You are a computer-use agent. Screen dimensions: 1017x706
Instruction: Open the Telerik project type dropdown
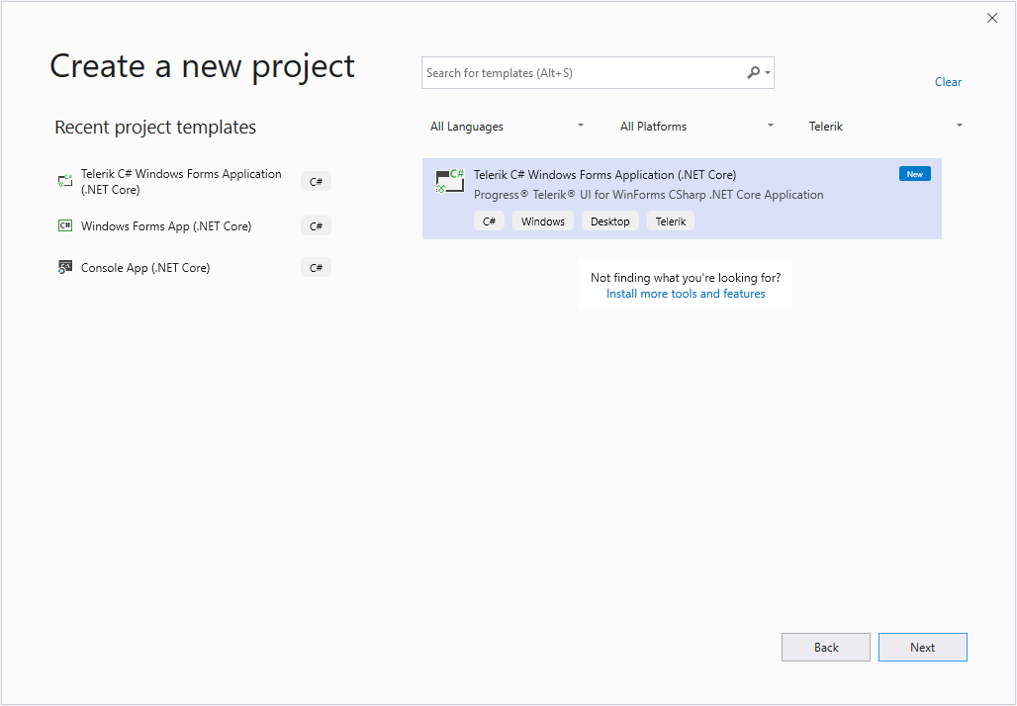[x=885, y=127]
